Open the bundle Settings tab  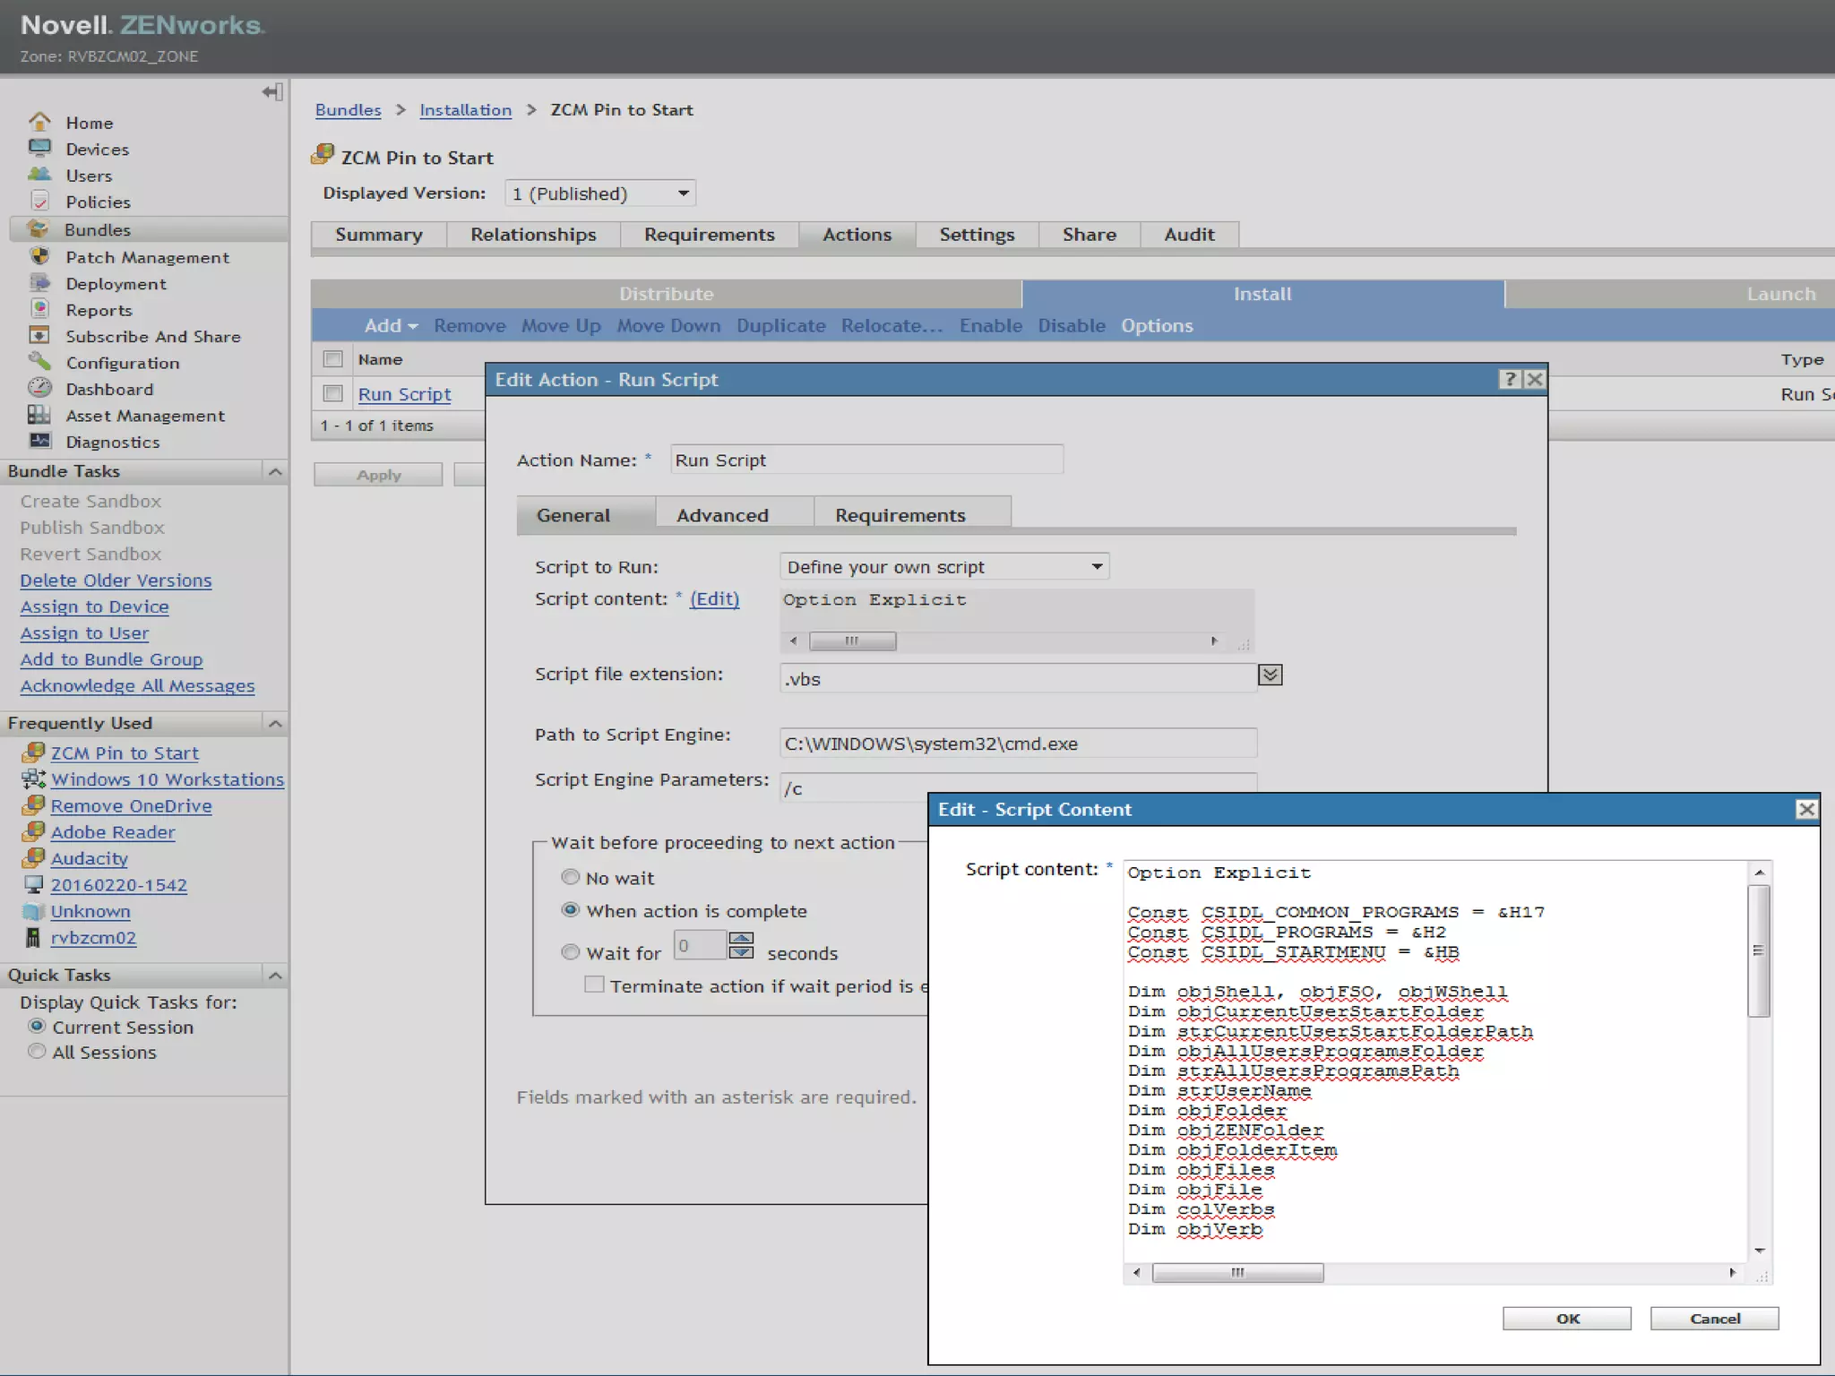977,235
